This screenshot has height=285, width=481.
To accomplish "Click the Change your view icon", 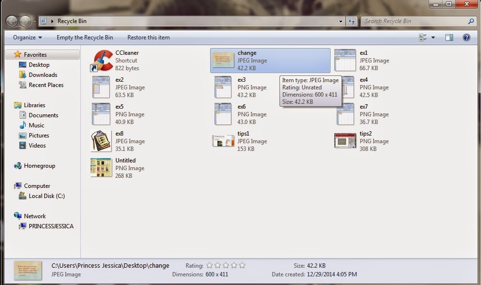I will pos(423,37).
